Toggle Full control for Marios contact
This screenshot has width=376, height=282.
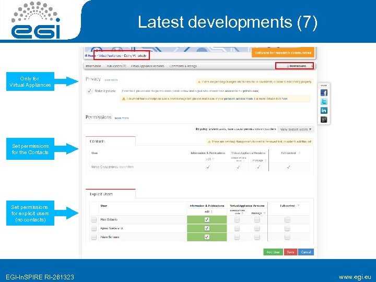click(288, 167)
